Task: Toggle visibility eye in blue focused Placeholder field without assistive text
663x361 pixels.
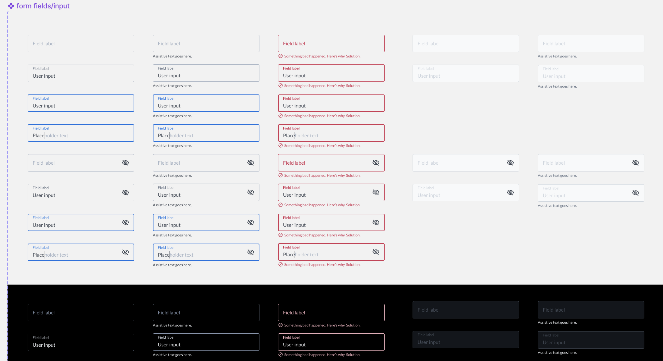Action: click(x=125, y=252)
